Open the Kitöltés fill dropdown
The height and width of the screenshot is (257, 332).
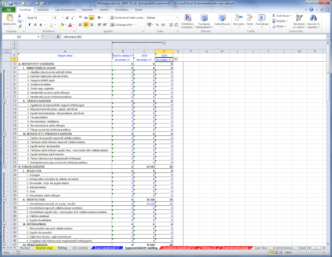click(x=280, y=21)
